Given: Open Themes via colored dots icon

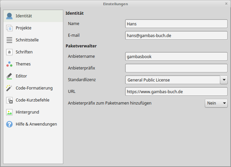Looking at the screenshot, I should pyautogui.click(x=9, y=64).
